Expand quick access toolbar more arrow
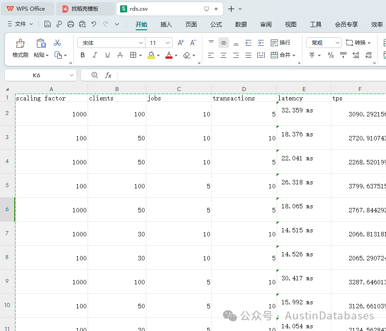386x331 pixels. coord(117,24)
